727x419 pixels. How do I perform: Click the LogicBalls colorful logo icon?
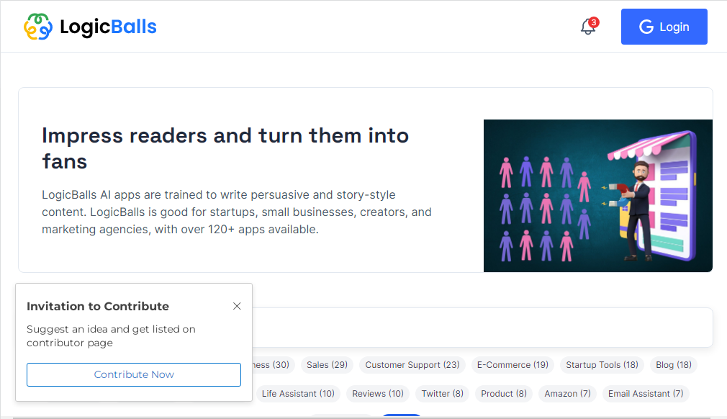(x=38, y=27)
